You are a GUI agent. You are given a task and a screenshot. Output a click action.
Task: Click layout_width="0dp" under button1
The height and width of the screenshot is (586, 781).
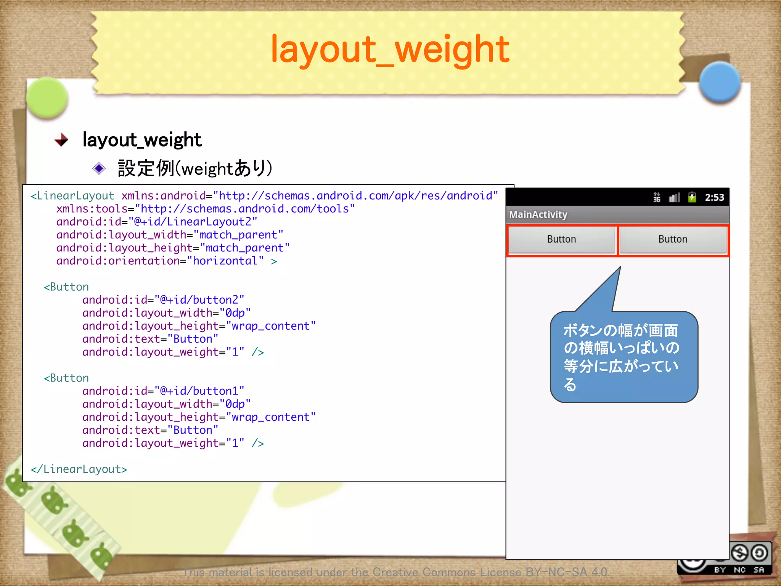(x=167, y=404)
